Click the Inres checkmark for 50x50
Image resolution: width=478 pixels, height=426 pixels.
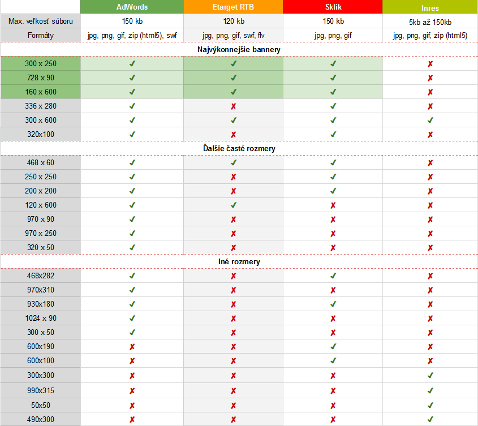coord(430,405)
